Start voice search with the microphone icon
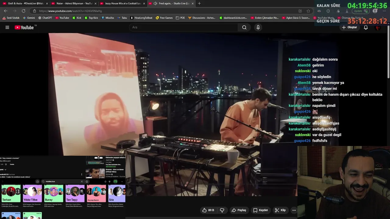 point(258,27)
